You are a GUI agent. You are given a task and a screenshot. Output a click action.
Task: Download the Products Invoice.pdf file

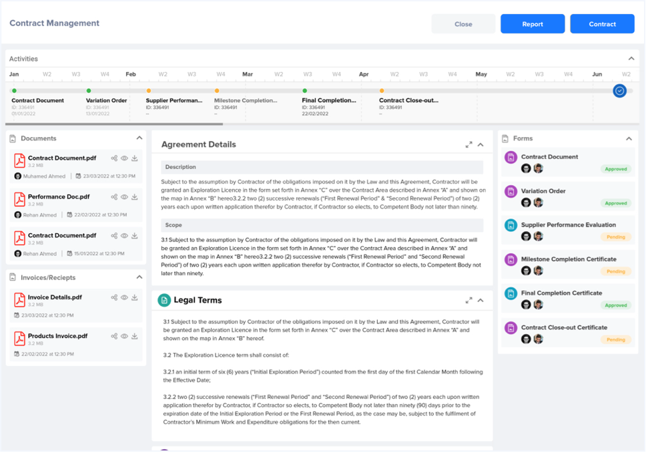[x=135, y=336]
